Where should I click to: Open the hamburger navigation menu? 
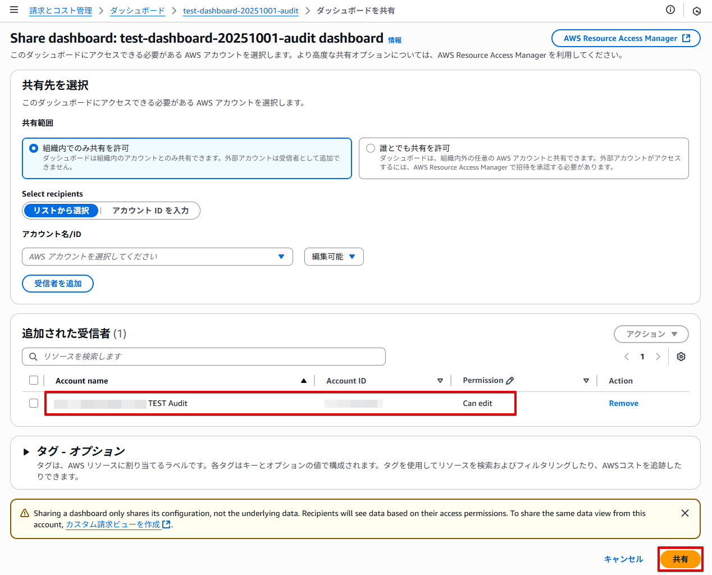click(x=14, y=10)
